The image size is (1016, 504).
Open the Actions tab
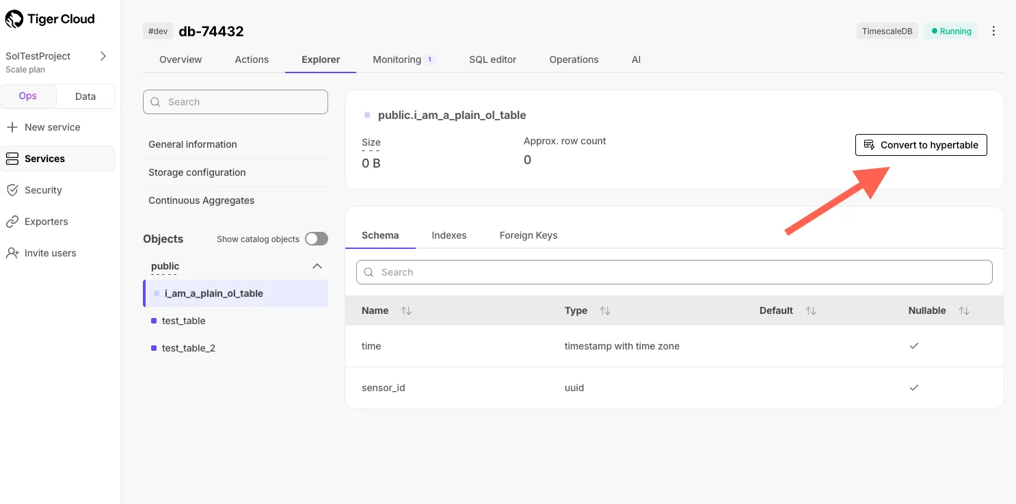tap(252, 59)
